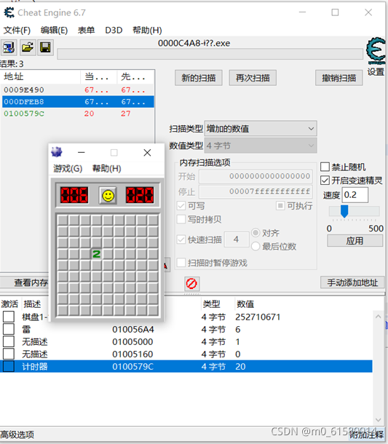Toggle the 可写 checkbox

click(181, 206)
